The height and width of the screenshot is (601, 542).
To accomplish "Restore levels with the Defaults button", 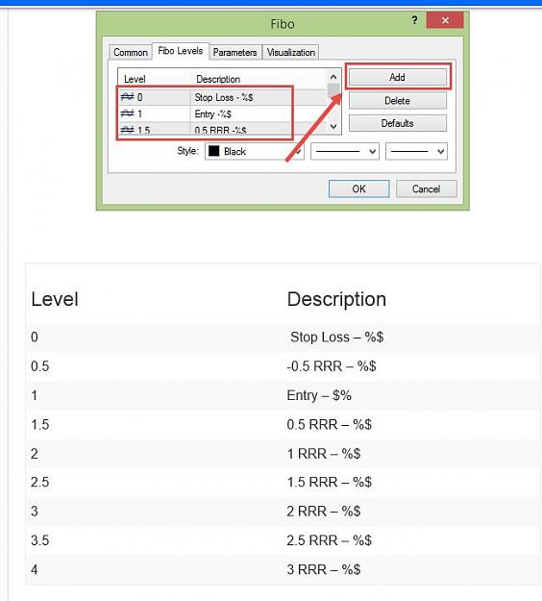I will tap(398, 123).
